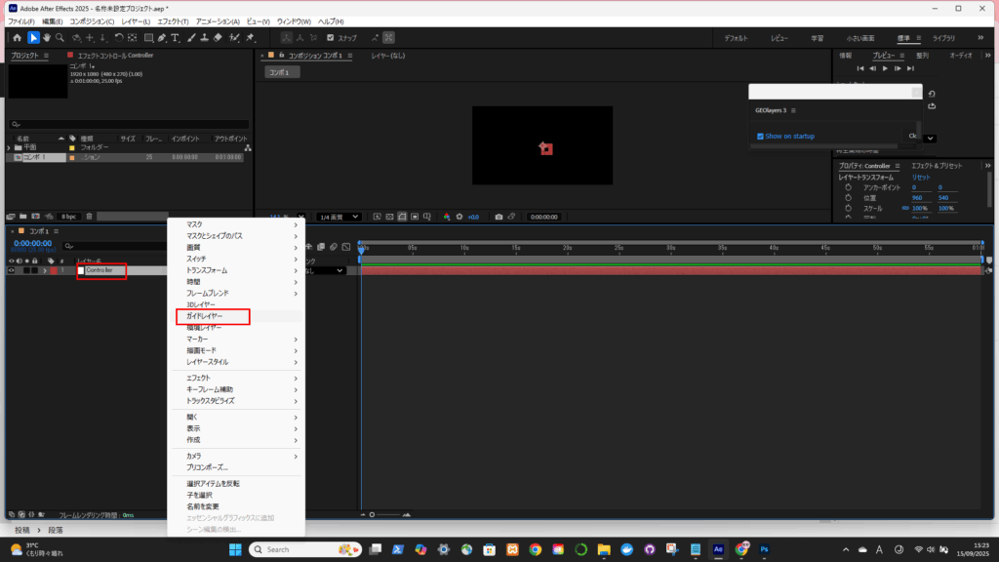999x562 pixels.
Task: Click the trash icon in Project panel
Action: [x=89, y=217]
